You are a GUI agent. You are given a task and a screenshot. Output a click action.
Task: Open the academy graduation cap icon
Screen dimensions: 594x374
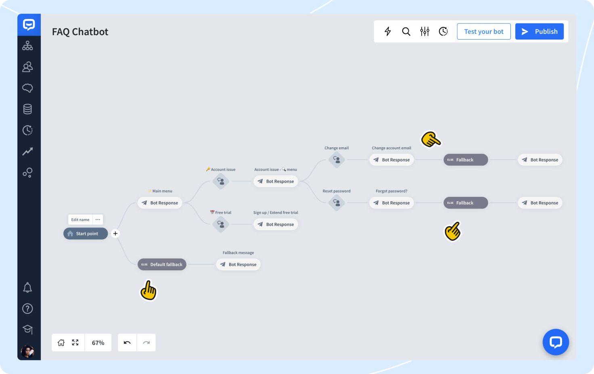pos(27,329)
